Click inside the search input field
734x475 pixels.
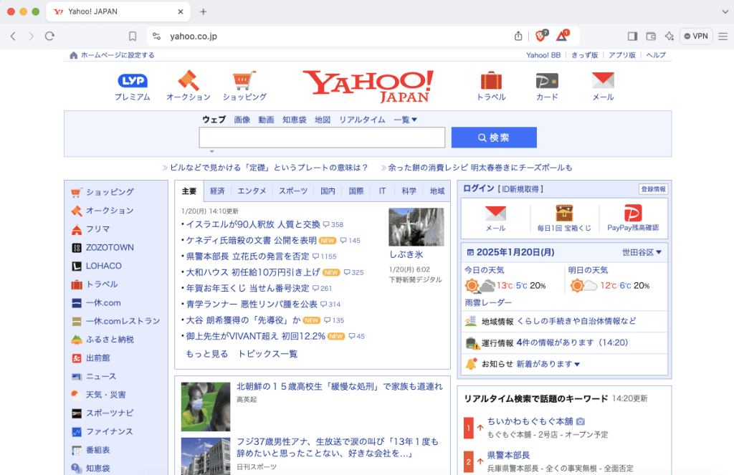[x=321, y=137]
